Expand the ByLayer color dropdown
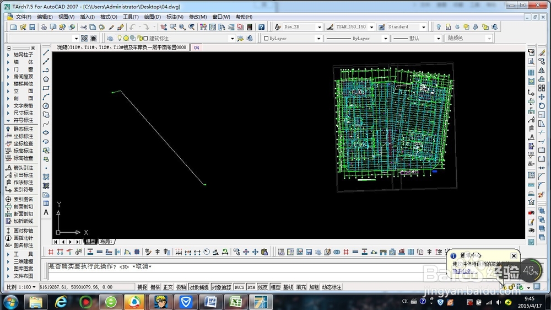This screenshot has height=310, width=551. (318, 39)
